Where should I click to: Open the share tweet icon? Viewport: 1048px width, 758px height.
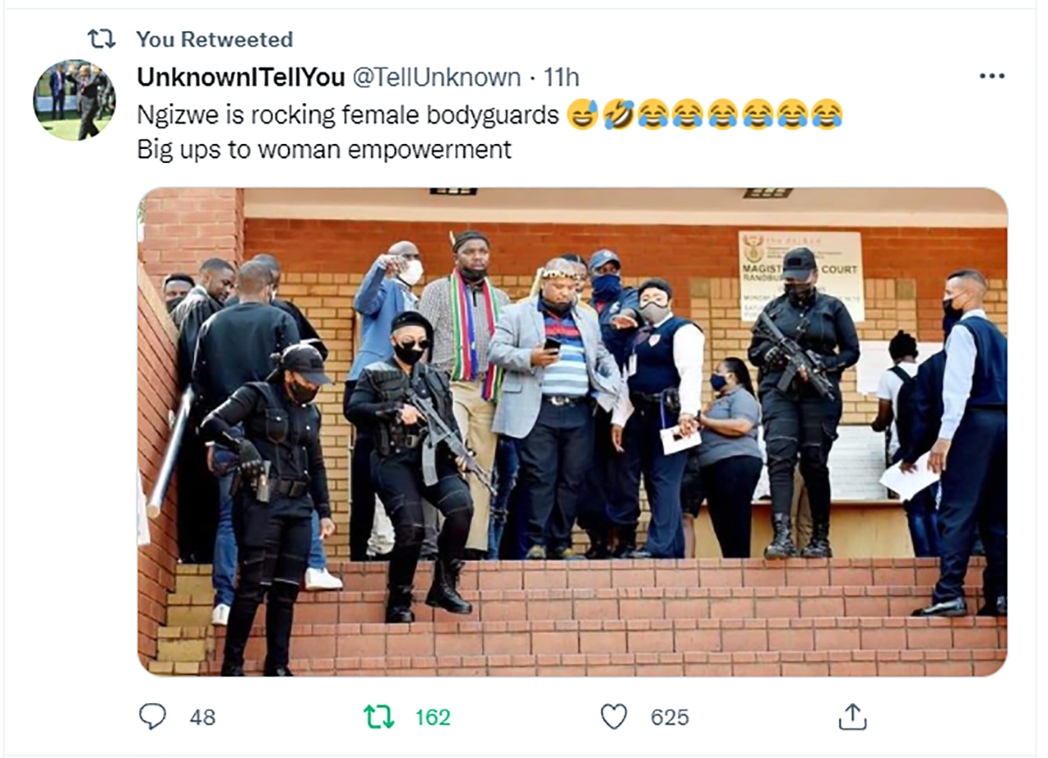click(852, 717)
